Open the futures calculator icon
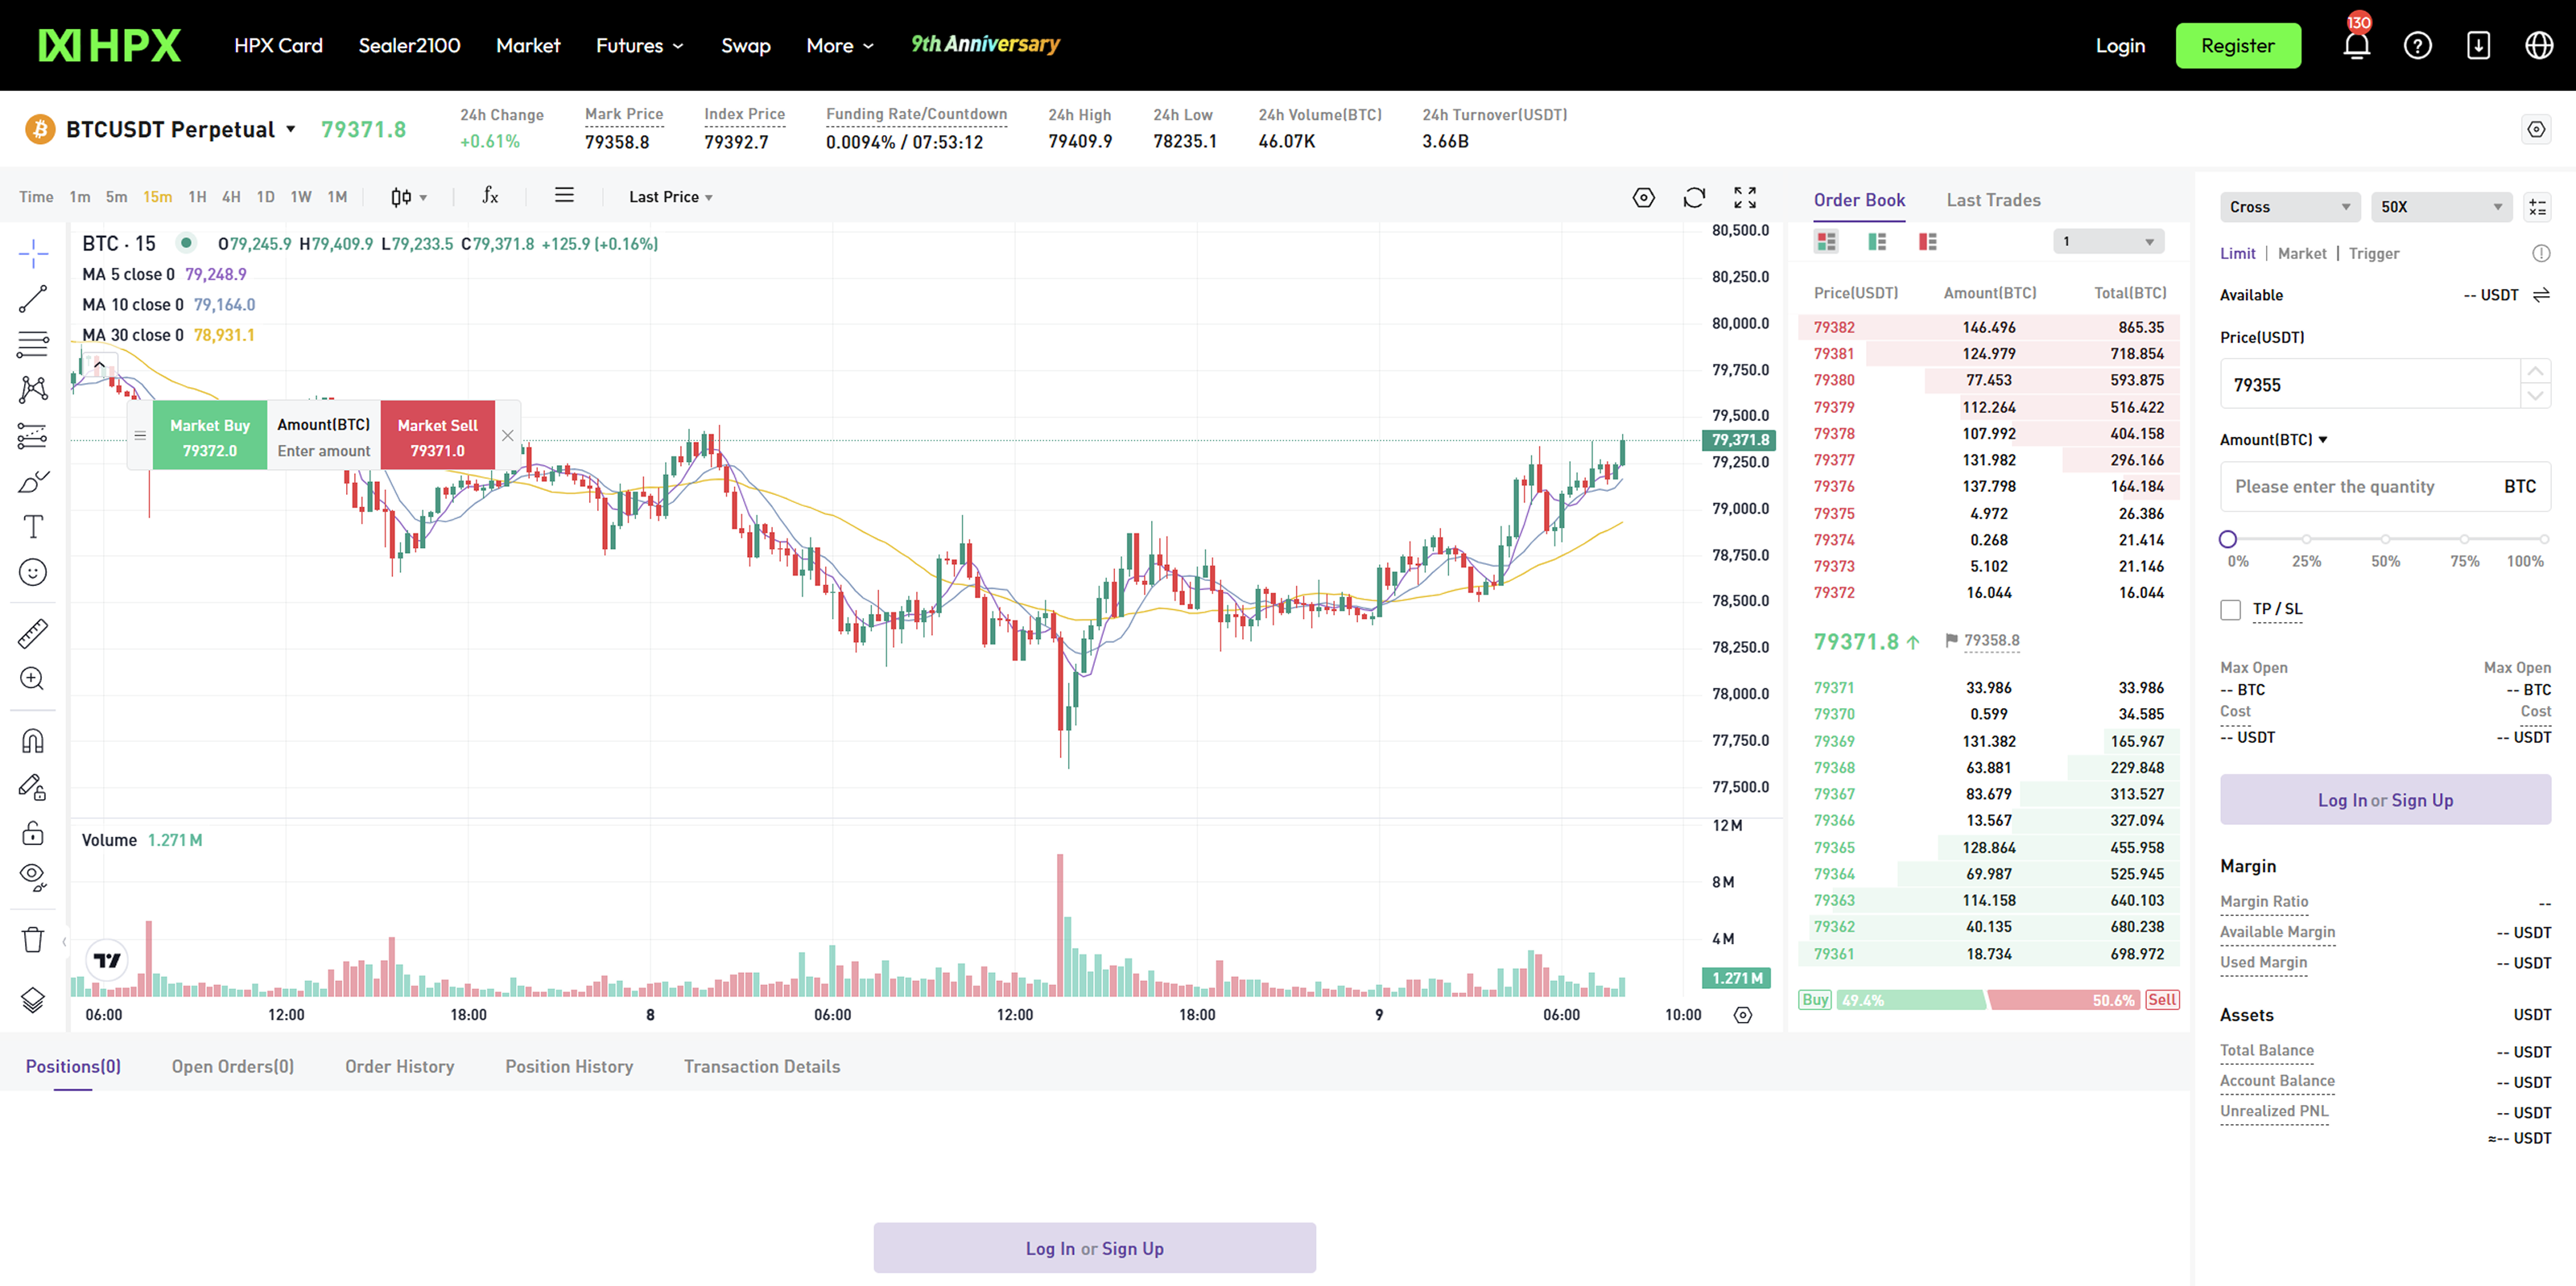 (2537, 207)
